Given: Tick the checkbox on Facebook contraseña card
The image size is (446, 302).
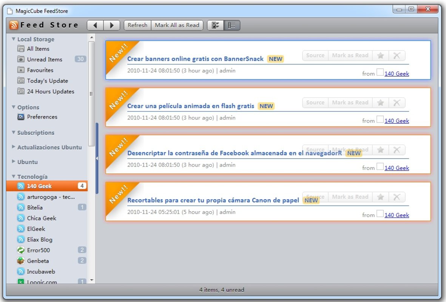Looking at the screenshot, I should 380,166.
